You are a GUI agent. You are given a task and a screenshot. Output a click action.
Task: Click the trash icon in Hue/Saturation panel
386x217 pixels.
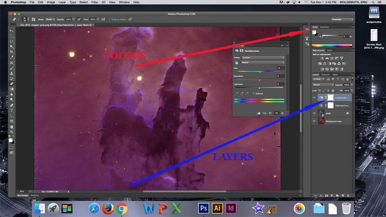click(283, 113)
